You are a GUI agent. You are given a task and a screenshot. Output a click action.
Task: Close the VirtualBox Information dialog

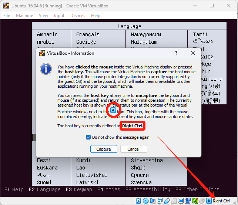pos(193,53)
